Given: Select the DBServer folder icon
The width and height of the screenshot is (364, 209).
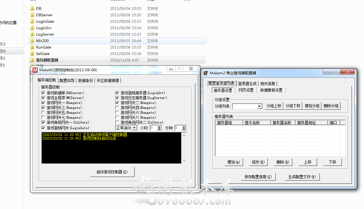Looking at the screenshot, I should pos(32,15).
